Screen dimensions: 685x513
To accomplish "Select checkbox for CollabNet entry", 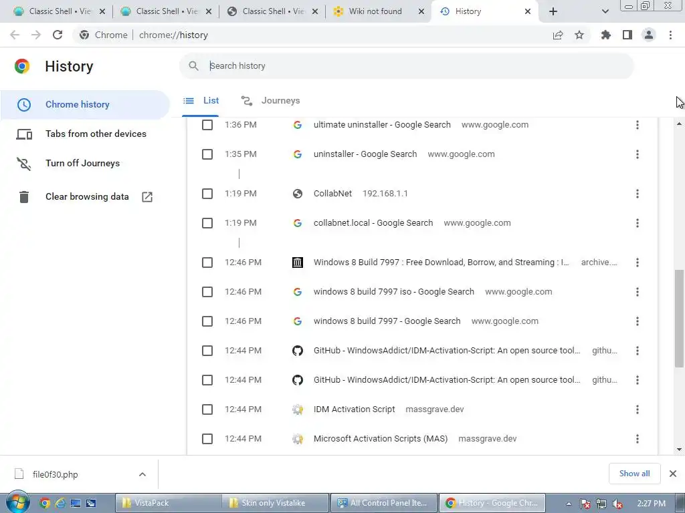I will coord(207,194).
